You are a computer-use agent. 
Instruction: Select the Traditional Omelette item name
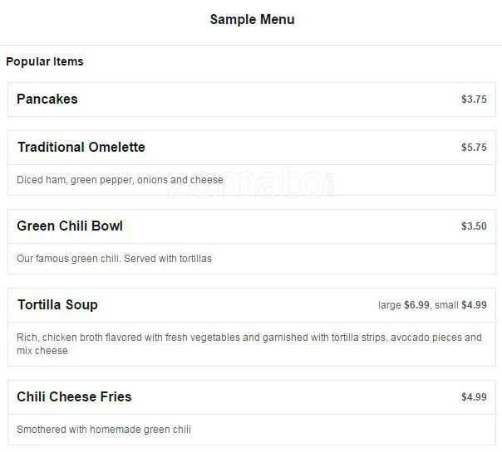81,147
